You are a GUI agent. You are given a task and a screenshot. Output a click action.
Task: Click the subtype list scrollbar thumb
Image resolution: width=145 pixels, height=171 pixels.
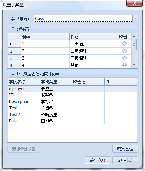[x=134, y=44]
